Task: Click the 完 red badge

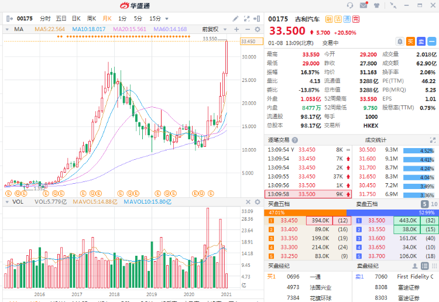Action: pyautogui.click(x=356, y=19)
